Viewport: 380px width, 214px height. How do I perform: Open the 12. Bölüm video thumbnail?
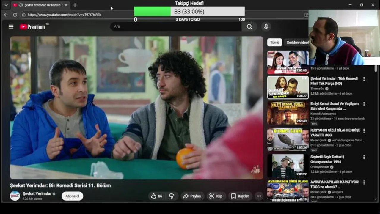tap(288, 62)
